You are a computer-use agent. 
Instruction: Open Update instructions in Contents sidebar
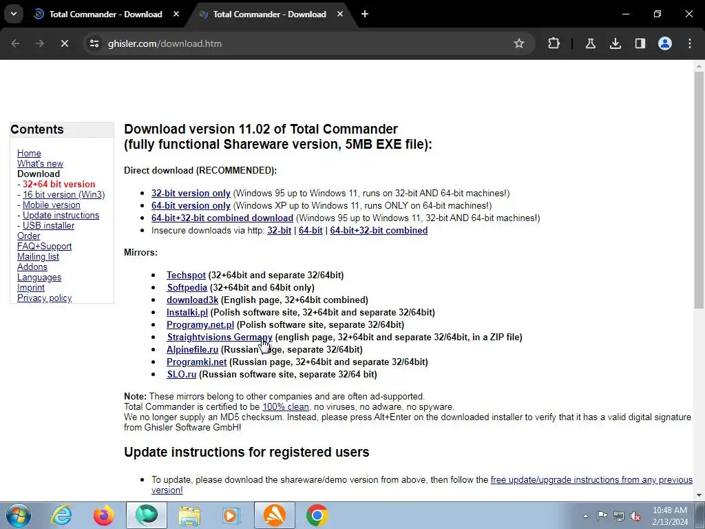pyautogui.click(x=61, y=215)
